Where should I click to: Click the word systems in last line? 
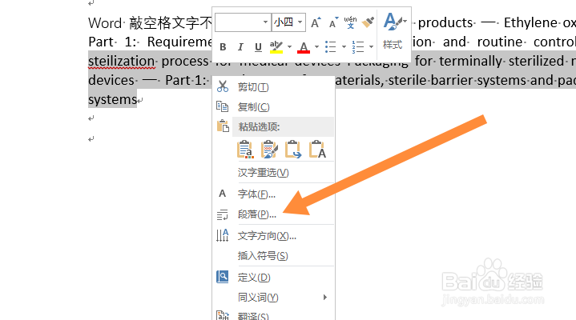click(113, 100)
